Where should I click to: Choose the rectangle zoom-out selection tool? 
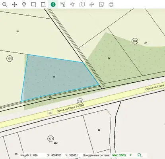(x=43, y=4)
